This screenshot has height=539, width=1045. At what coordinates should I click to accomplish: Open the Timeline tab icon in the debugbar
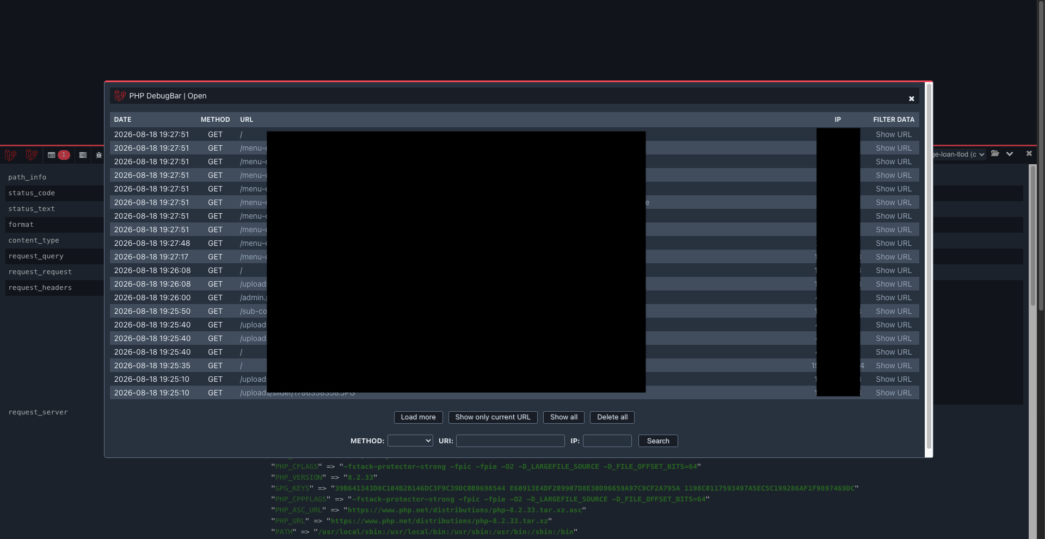pos(83,155)
